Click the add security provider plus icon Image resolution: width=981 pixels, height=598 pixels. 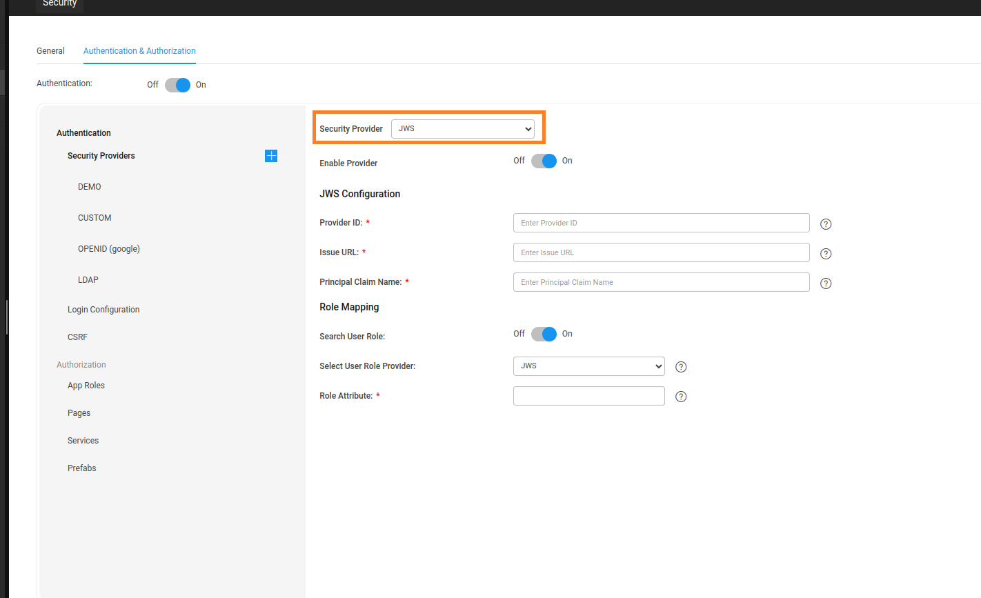271,156
